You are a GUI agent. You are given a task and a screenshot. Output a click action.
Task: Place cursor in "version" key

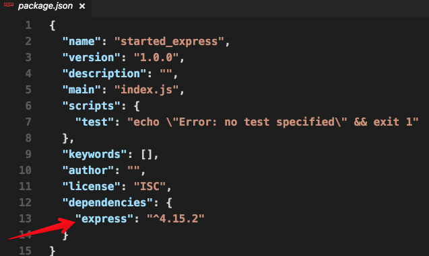pos(92,58)
